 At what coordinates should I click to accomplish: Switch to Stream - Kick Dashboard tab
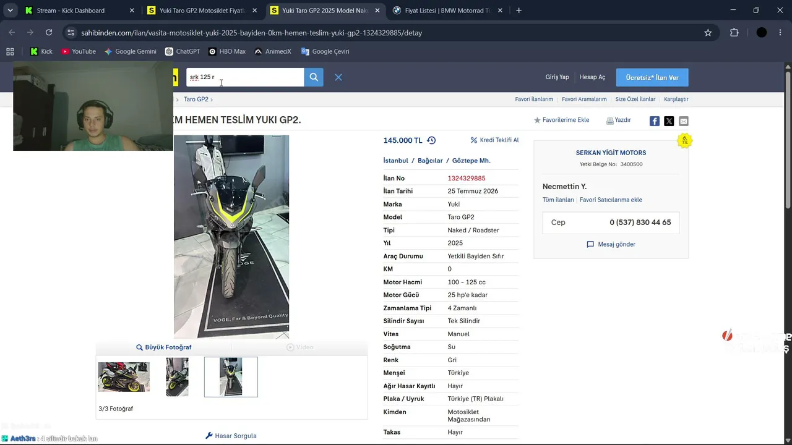tap(80, 11)
